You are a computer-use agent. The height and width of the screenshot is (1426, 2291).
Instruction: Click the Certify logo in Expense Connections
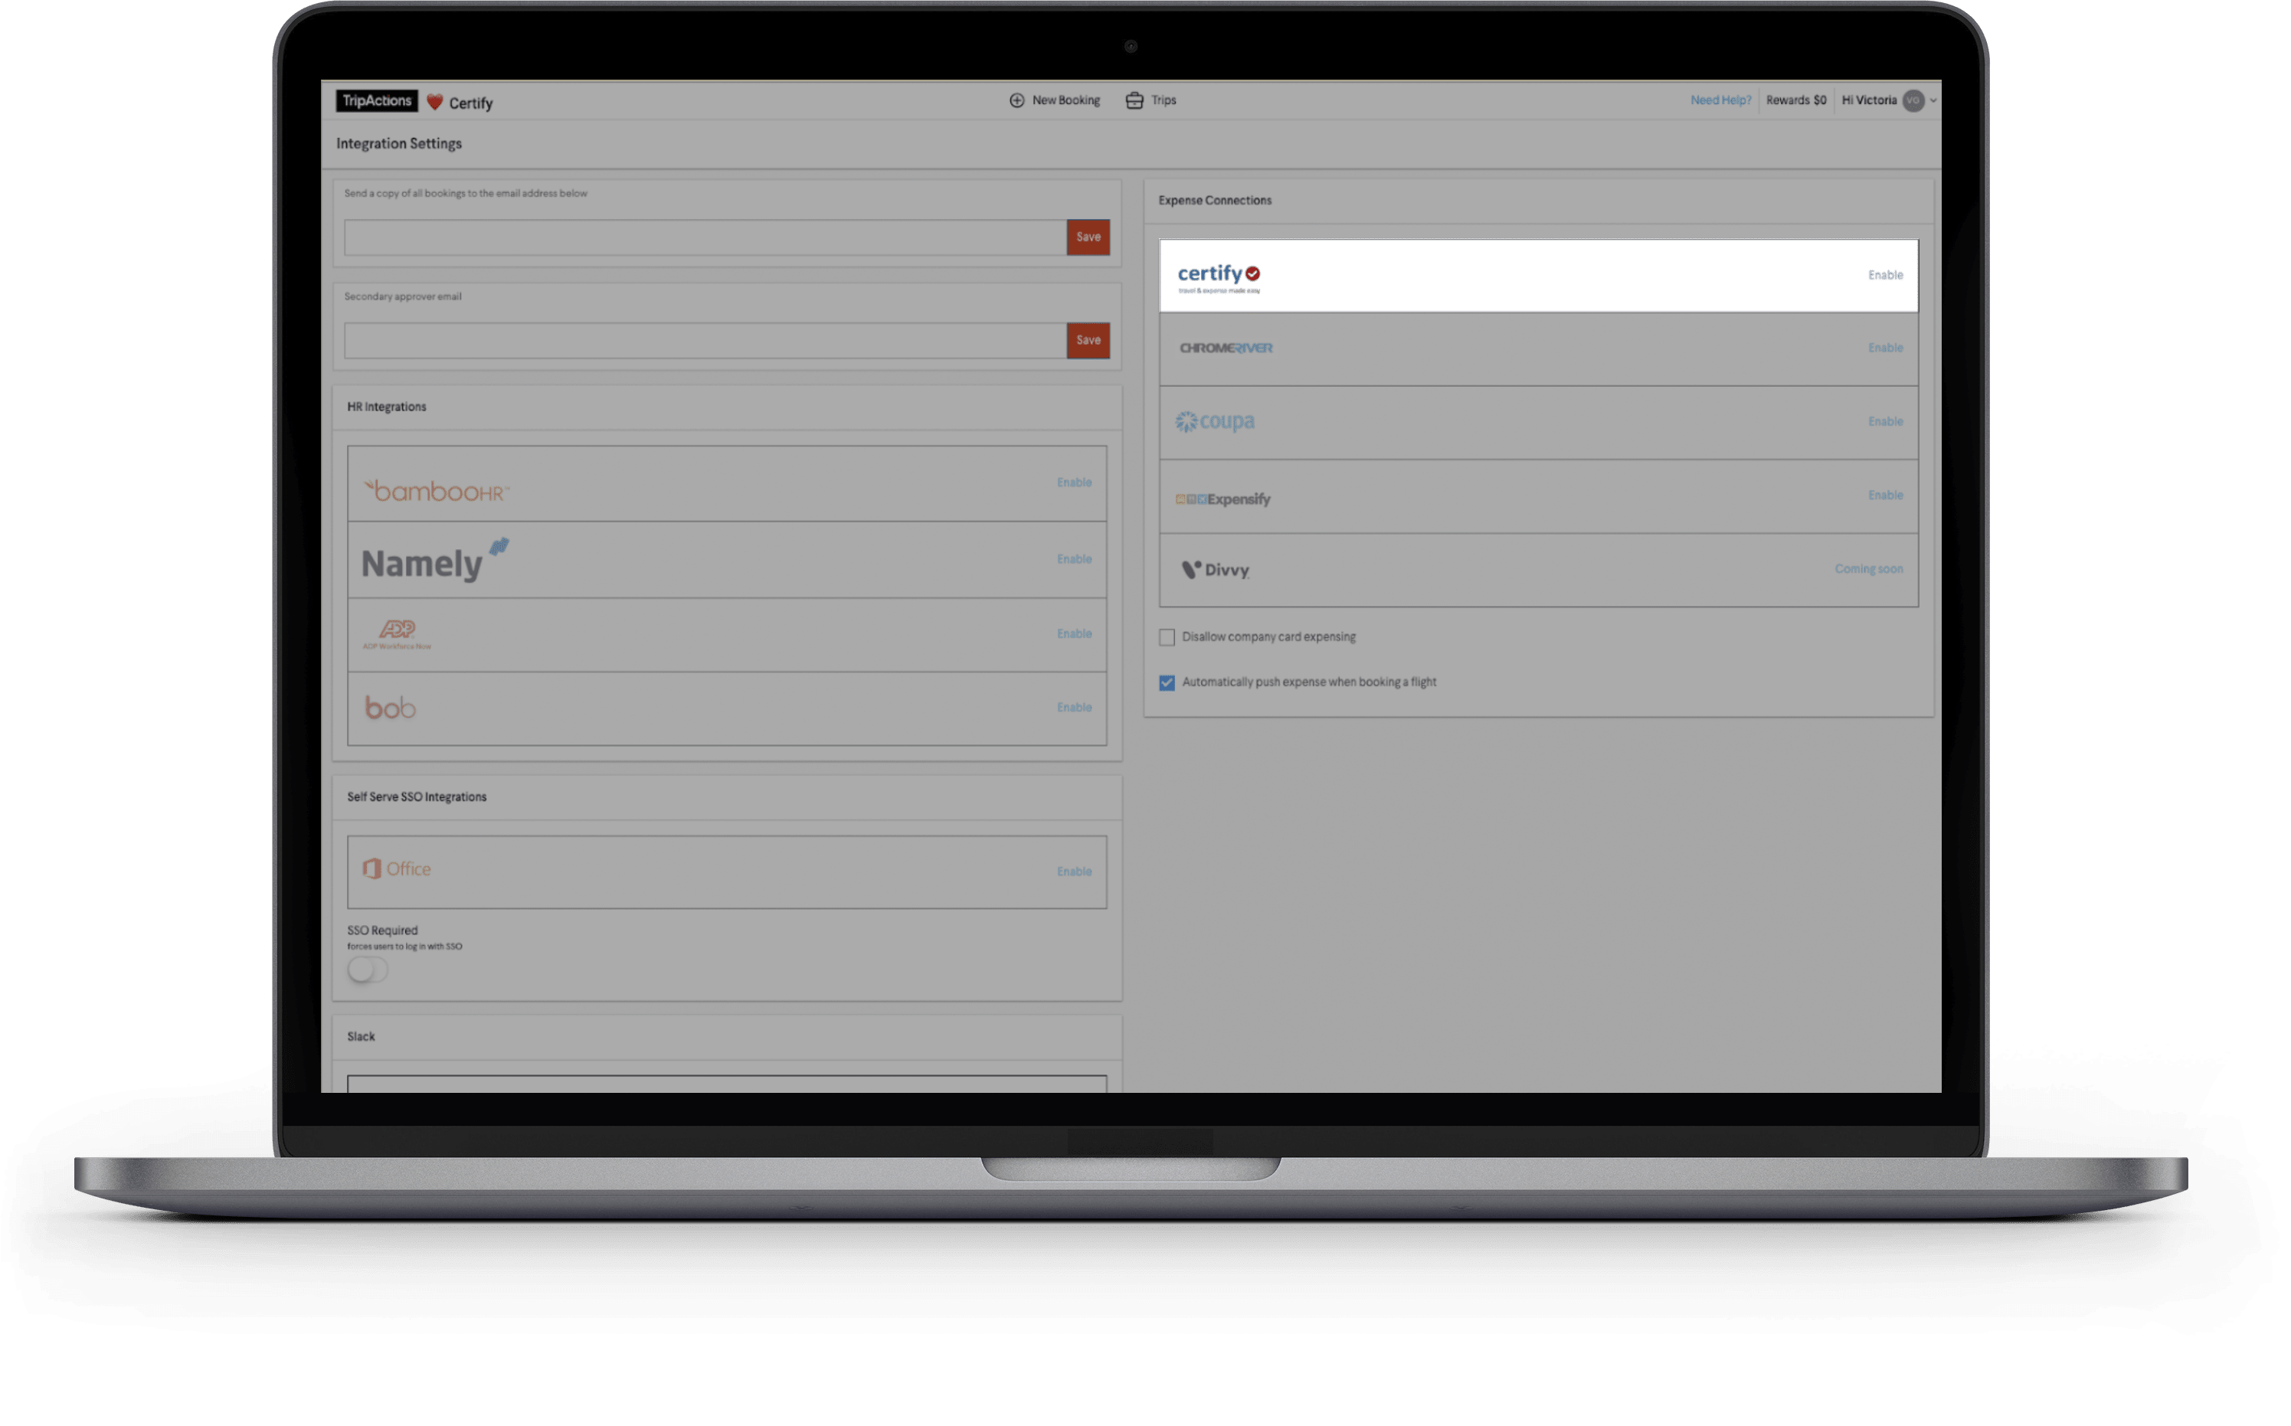1218,276
